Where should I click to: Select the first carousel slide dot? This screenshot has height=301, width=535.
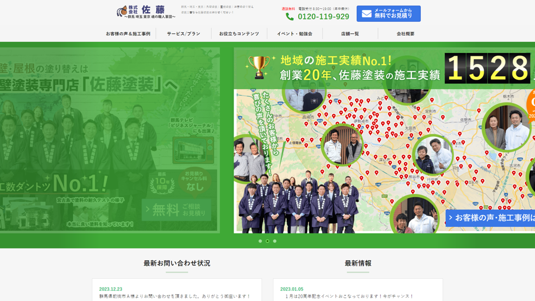pos(260,241)
